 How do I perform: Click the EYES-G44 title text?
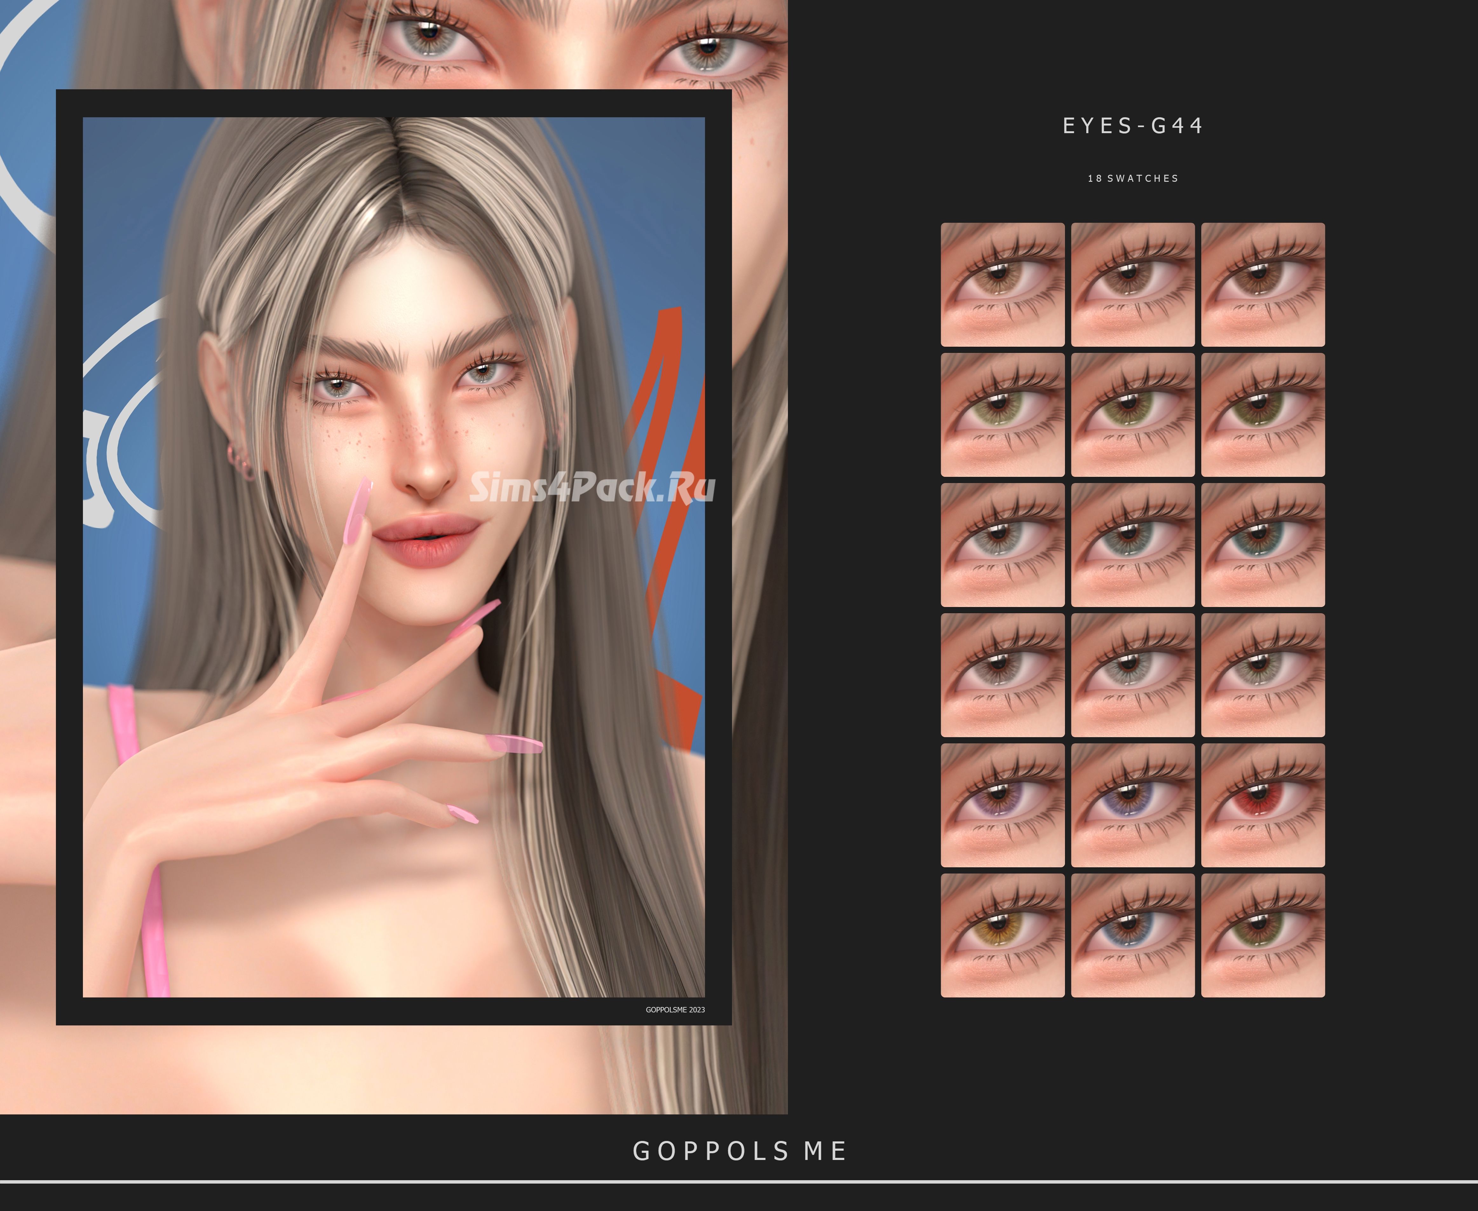click(1133, 126)
